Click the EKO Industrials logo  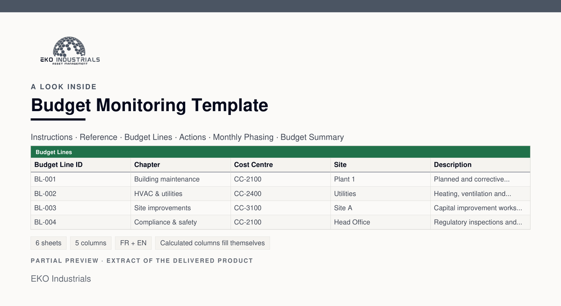[70, 50]
